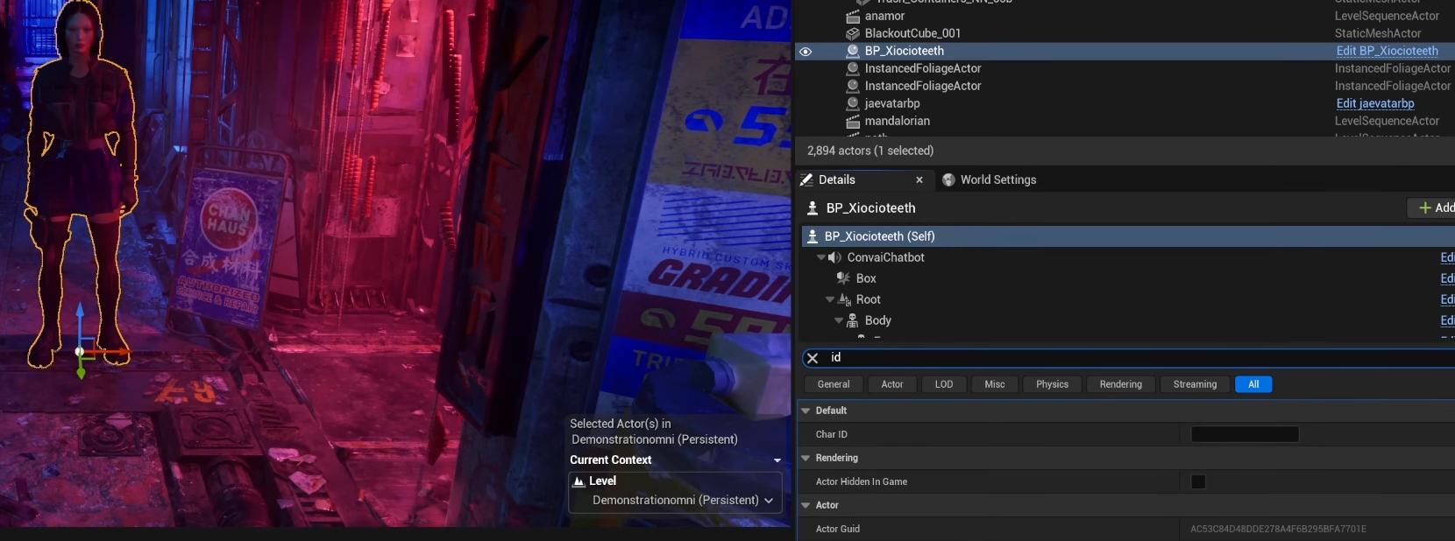Click the Char ID input field
The image size is (1455, 541).
click(1244, 434)
